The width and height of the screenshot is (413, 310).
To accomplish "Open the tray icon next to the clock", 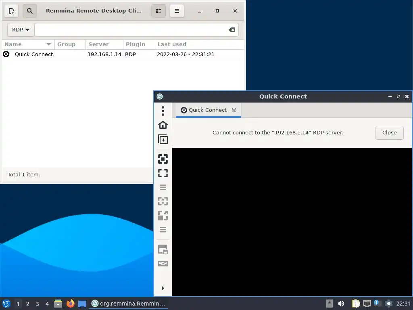I will coord(388,304).
